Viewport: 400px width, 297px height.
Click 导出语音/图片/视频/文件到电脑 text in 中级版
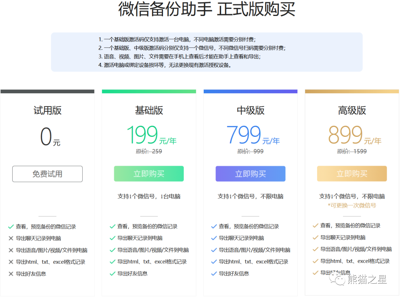click(x=254, y=250)
